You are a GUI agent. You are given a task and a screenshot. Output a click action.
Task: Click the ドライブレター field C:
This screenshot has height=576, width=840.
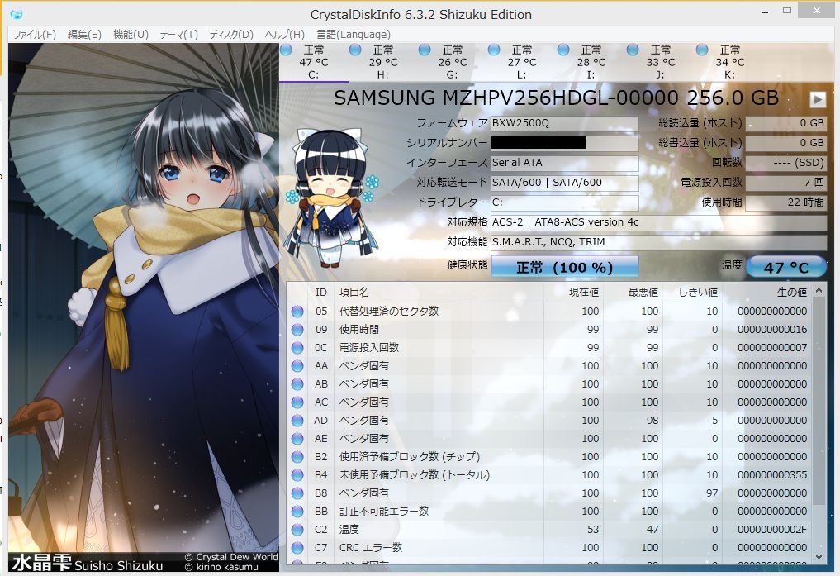565,202
